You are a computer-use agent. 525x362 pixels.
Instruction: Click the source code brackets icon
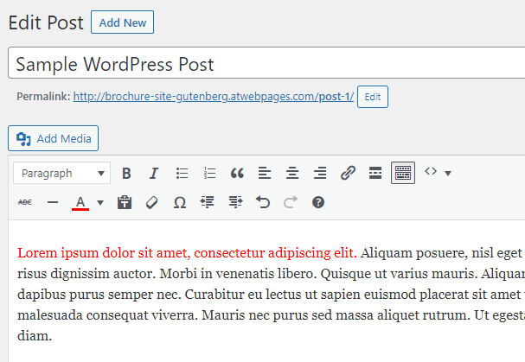tap(431, 172)
